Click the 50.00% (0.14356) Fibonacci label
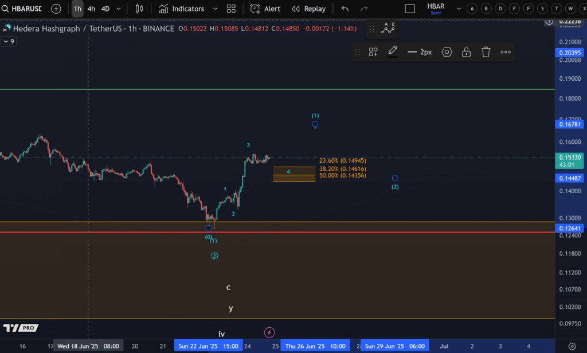Viewport: 587px width, 353px height. [343, 175]
